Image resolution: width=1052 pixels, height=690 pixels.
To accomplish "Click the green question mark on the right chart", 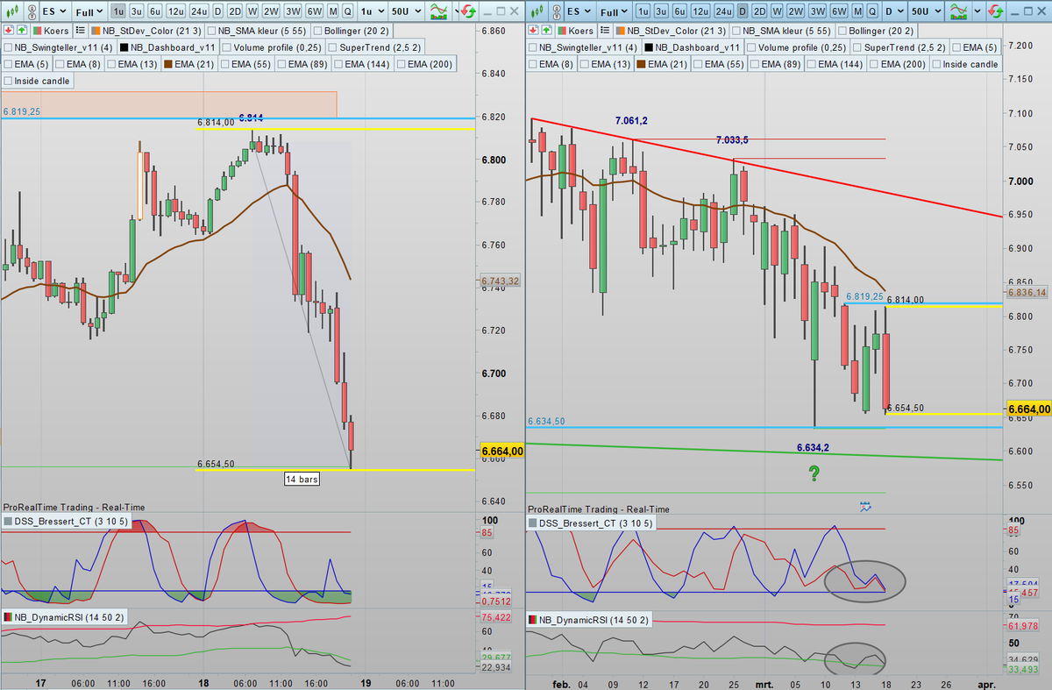I will point(814,473).
